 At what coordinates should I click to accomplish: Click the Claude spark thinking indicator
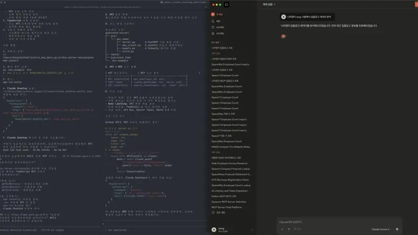click(283, 36)
